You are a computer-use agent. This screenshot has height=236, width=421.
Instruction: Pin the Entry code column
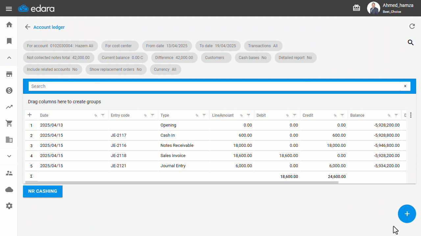tap(145, 115)
